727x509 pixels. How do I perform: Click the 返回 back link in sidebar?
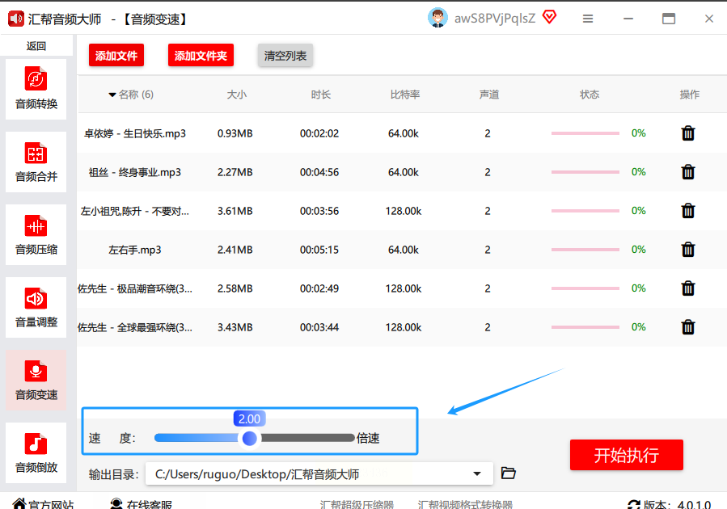coord(36,46)
